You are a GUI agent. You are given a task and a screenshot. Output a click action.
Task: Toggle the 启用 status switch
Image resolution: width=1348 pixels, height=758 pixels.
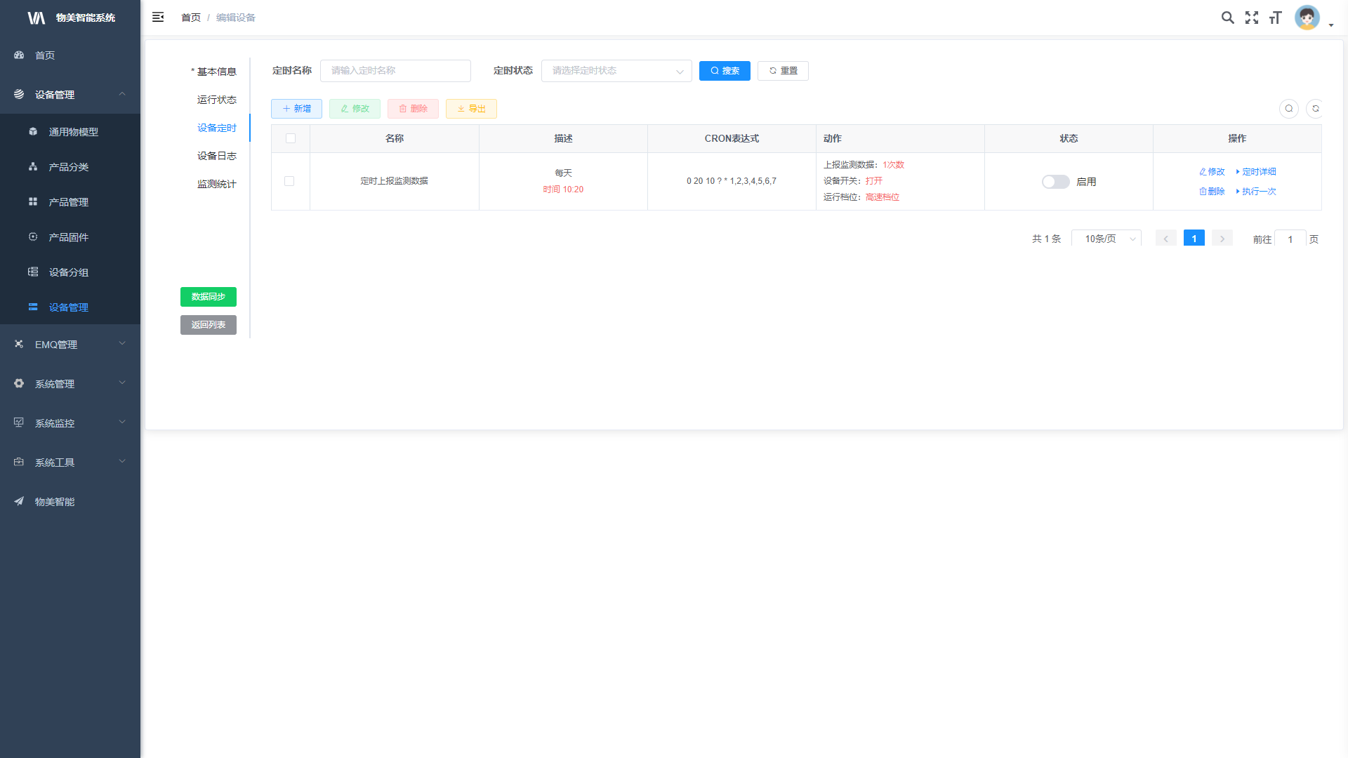1055,182
